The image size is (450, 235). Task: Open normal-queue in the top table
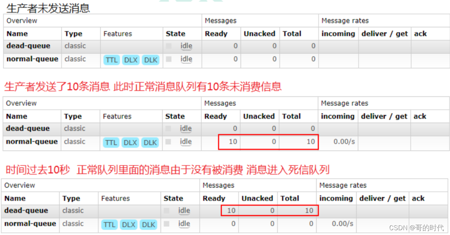tap(32, 59)
